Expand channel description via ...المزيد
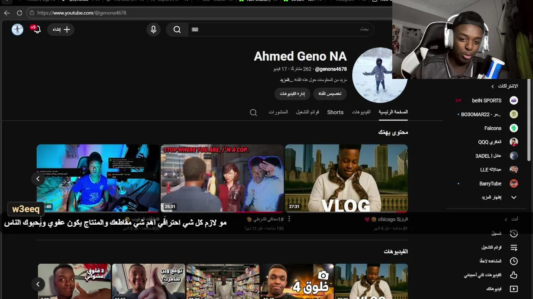Image resolution: width=533 pixels, height=299 pixels. coord(286,80)
